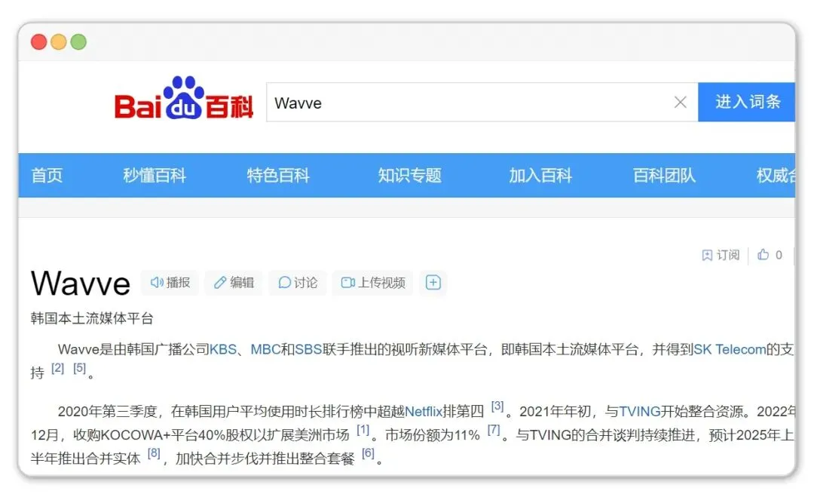814x500 pixels.
Task: Click reference [3] citation
Action: (497, 406)
